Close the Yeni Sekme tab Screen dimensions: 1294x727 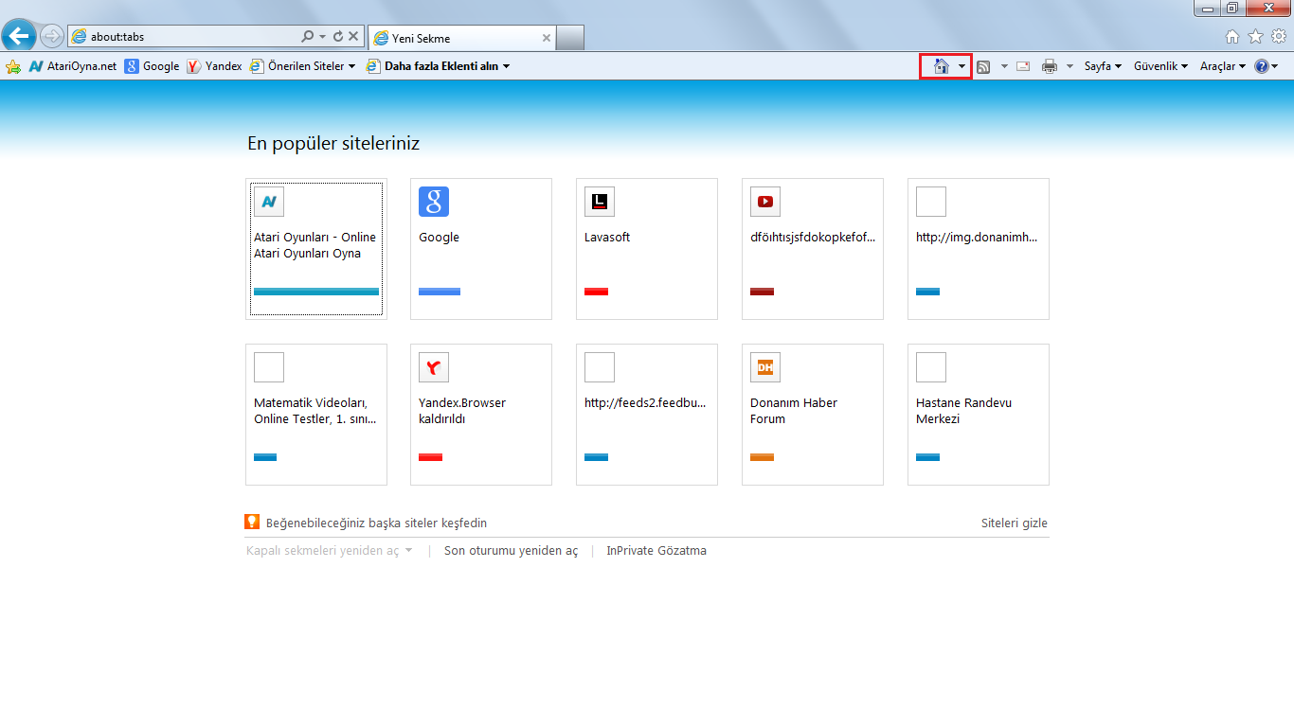click(547, 38)
